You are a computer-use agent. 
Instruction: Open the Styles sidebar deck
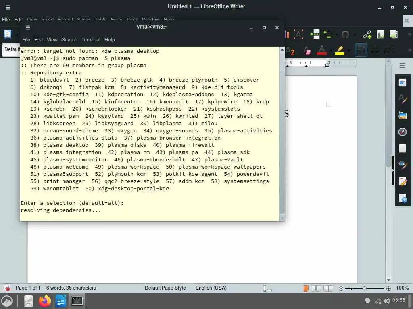[403, 99]
